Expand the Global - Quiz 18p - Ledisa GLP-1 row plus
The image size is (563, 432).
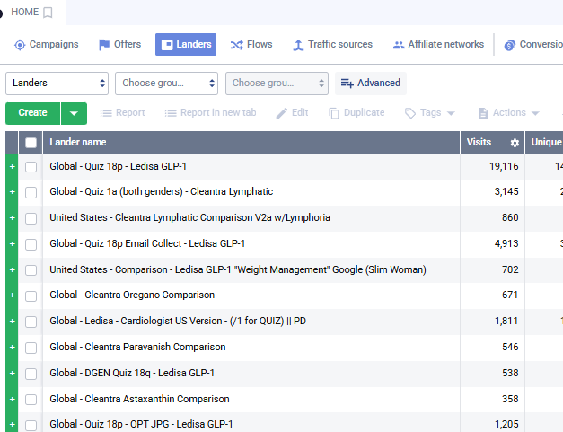coord(13,167)
